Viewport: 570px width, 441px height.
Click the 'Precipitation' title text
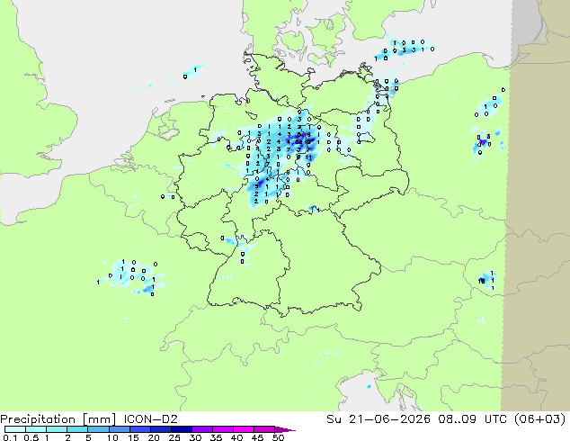tap(38, 419)
